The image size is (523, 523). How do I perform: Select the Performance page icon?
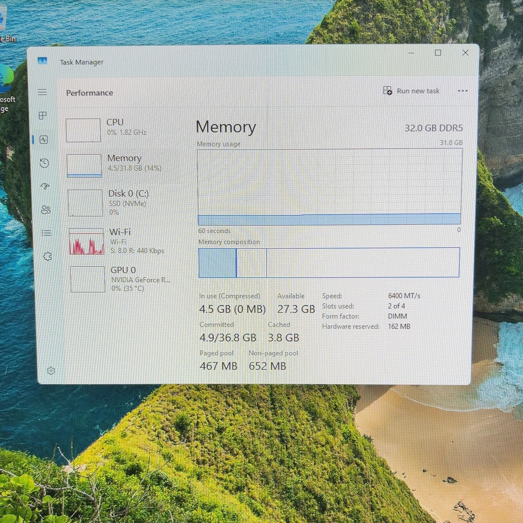click(x=44, y=140)
